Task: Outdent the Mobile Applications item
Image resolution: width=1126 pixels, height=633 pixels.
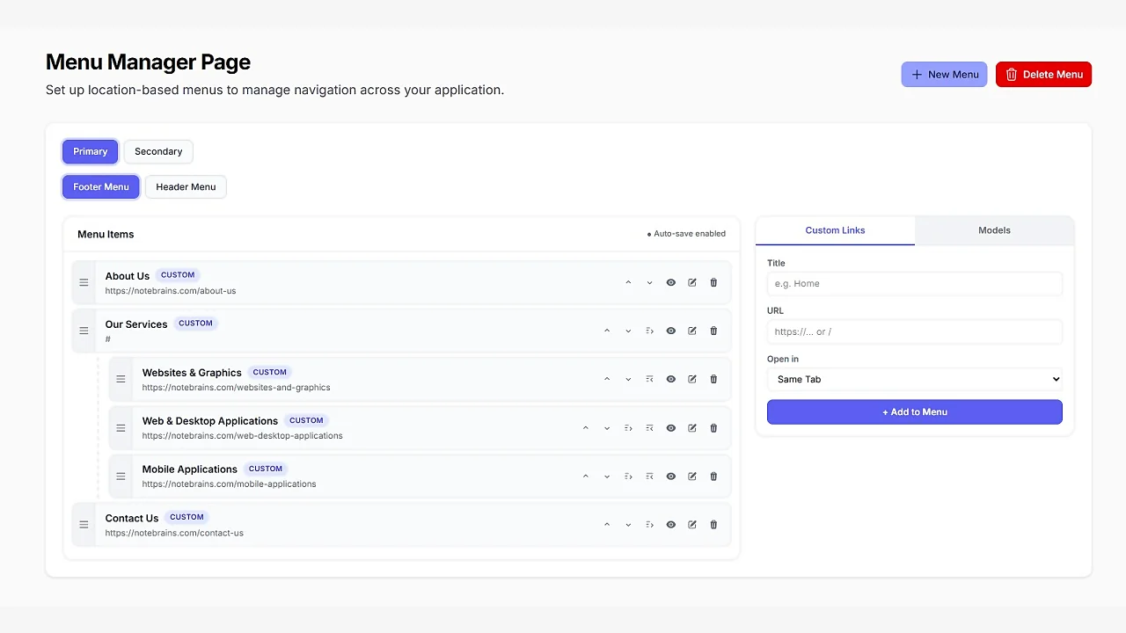Action: tap(649, 476)
